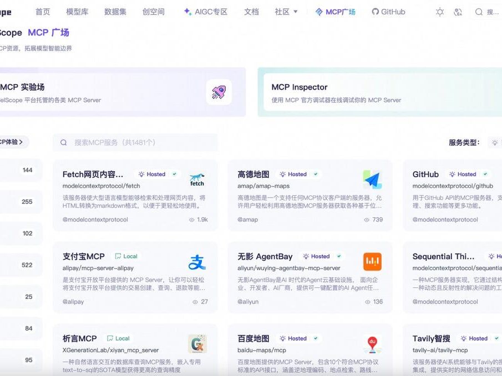Screen dimensions: 502x376
Task: Click the orange 无影 AgentBay logo
Action: (x=372, y=261)
